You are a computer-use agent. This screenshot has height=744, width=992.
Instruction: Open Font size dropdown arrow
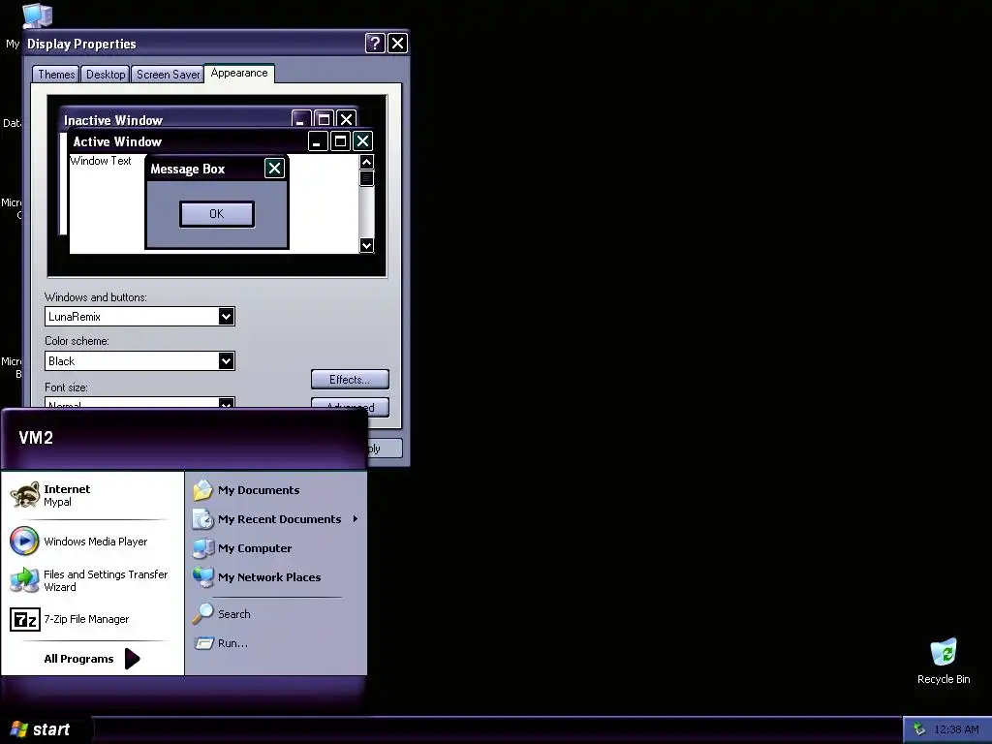coord(226,404)
